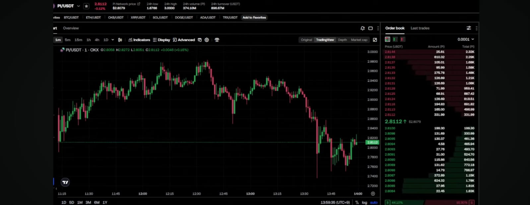Select BTC/USDT from the favorites bar
Screen dimensions: 530x205
pos(71,18)
